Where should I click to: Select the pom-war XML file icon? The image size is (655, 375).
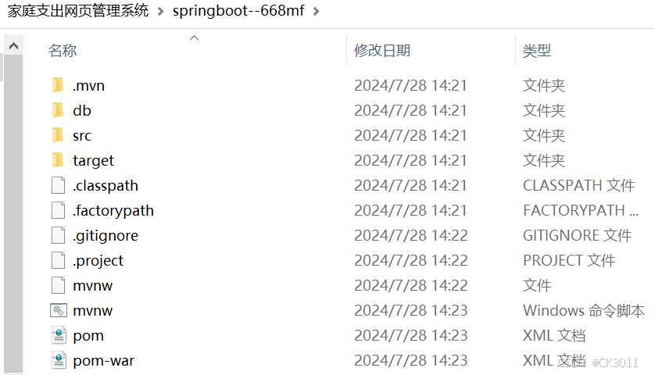pos(59,360)
